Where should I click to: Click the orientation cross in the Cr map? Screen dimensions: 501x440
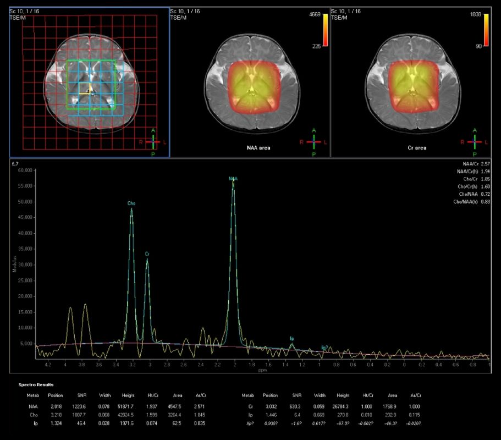pyautogui.click(x=475, y=142)
